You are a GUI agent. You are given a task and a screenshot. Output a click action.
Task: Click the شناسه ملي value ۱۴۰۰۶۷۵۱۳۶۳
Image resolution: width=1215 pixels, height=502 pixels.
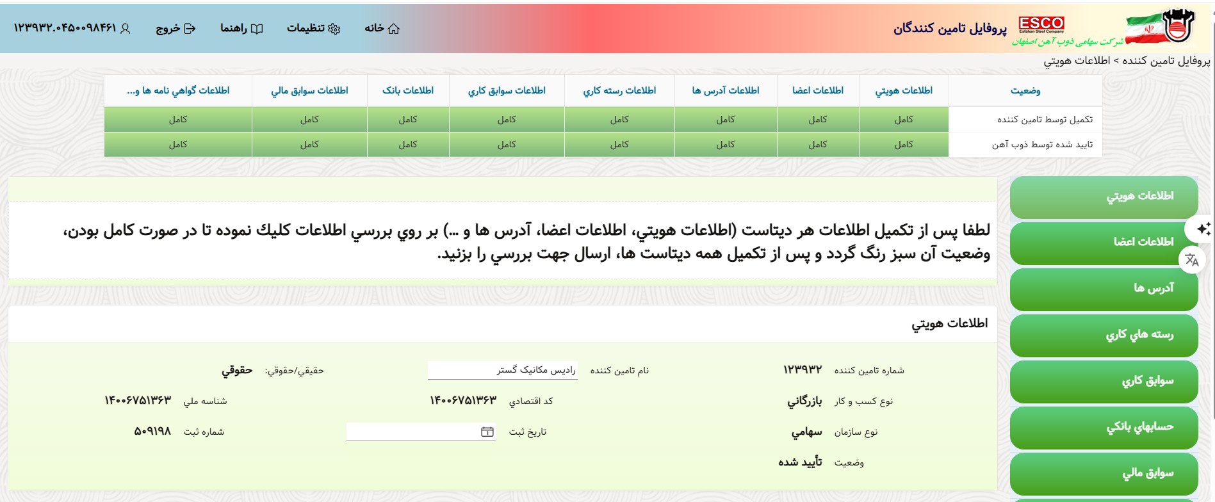pyautogui.click(x=138, y=401)
